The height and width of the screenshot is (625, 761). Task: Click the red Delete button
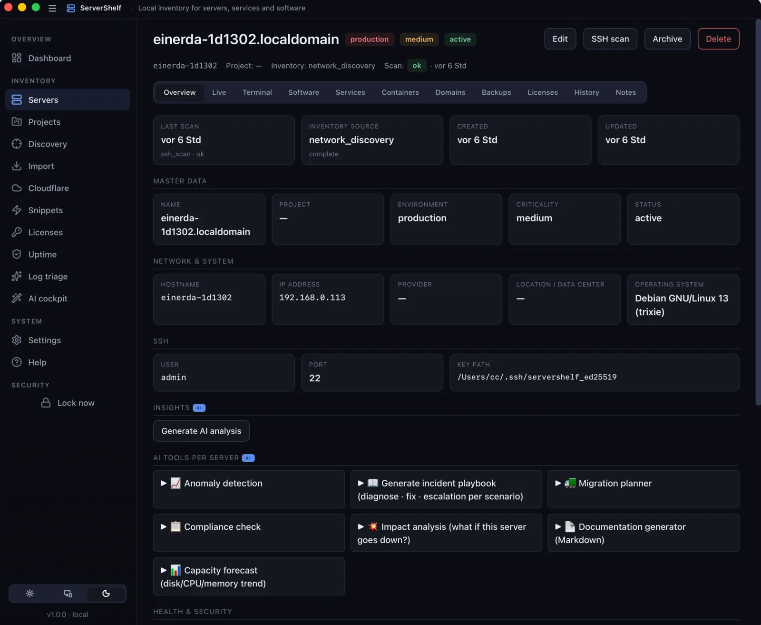click(x=718, y=39)
